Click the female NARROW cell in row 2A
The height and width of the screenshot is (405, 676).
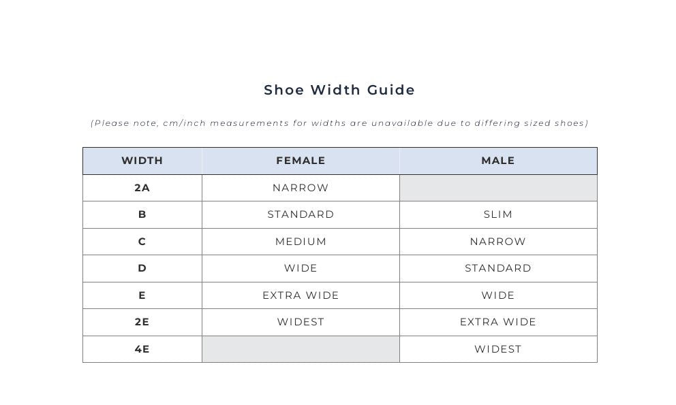click(x=301, y=188)
